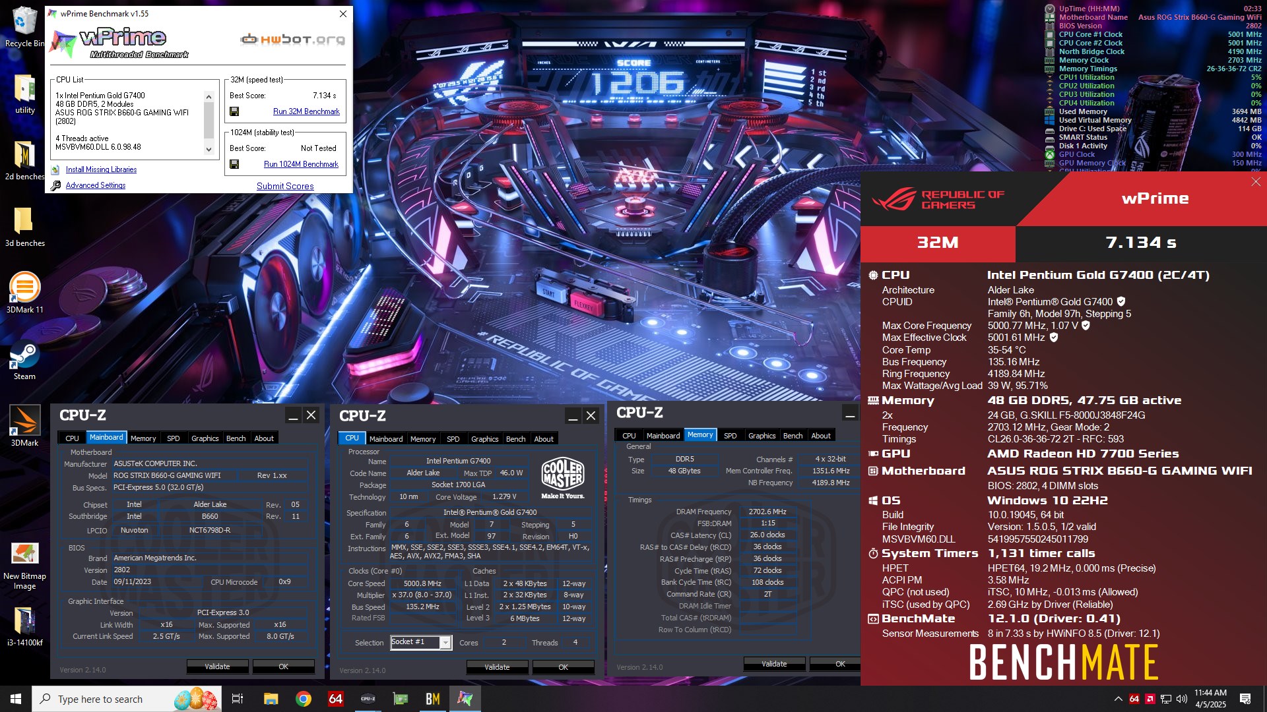This screenshot has width=1267, height=712.
Task: Open the About tab in Mainboard CPU-Z window
Action: pyautogui.click(x=264, y=438)
